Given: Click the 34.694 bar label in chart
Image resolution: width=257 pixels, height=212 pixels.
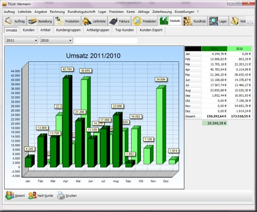Looking at the screenshot, I should click(x=161, y=79).
